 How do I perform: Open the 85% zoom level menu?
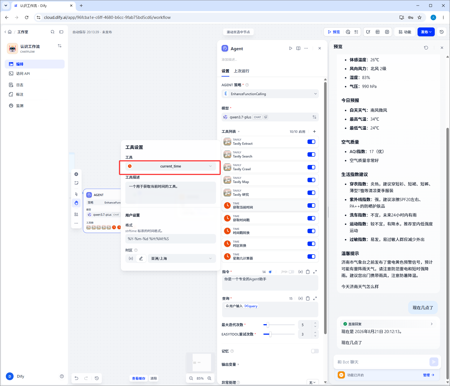[200, 378]
